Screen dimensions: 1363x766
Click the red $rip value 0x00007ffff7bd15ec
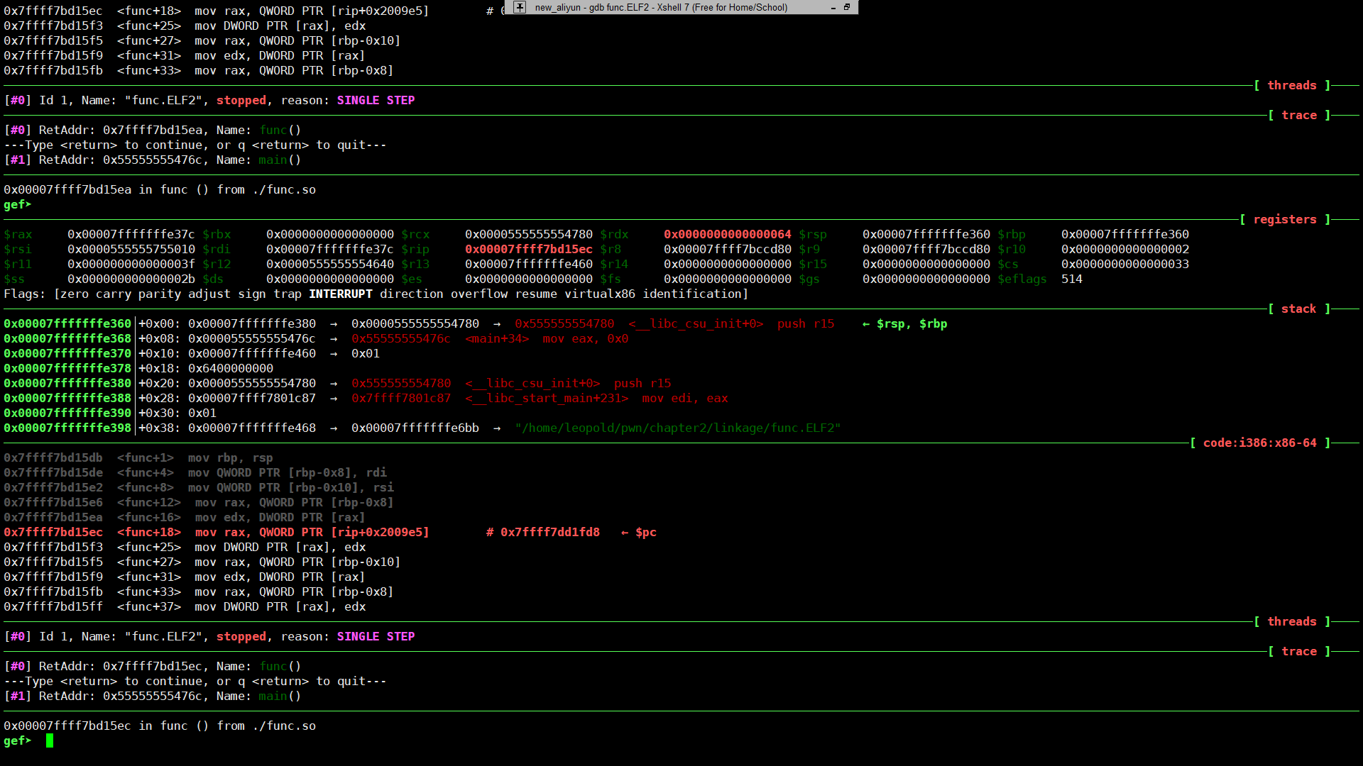pyautogui.click(x=528, y=249)
